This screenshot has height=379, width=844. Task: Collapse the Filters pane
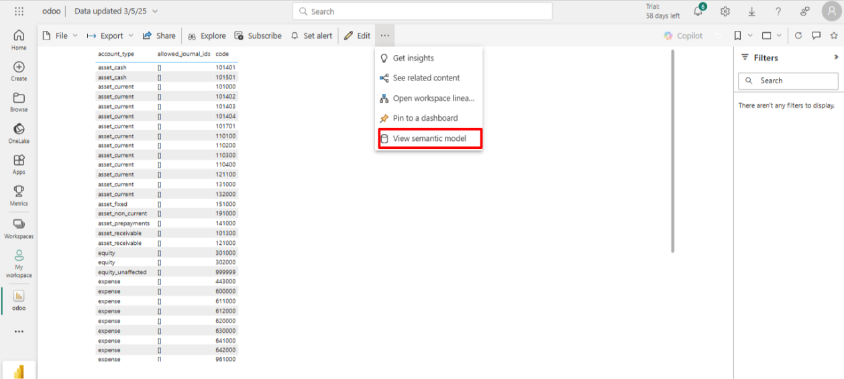click(836, 58)
